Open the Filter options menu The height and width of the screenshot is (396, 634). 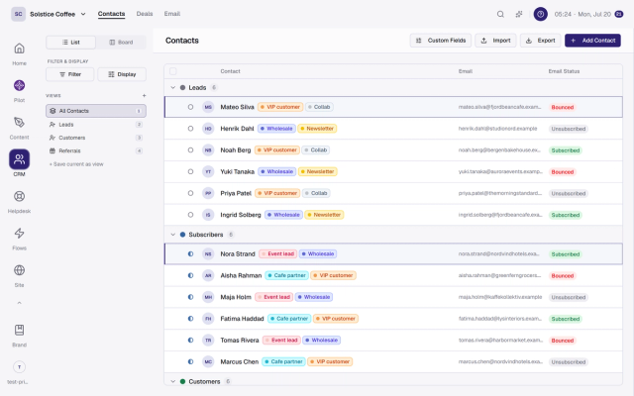(x=70, y=74)
